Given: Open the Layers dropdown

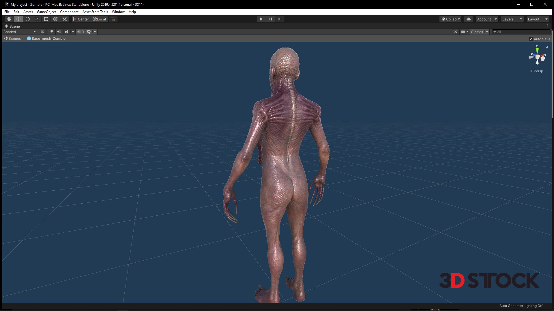Looking at the screenshot, I should coord(512,19).
